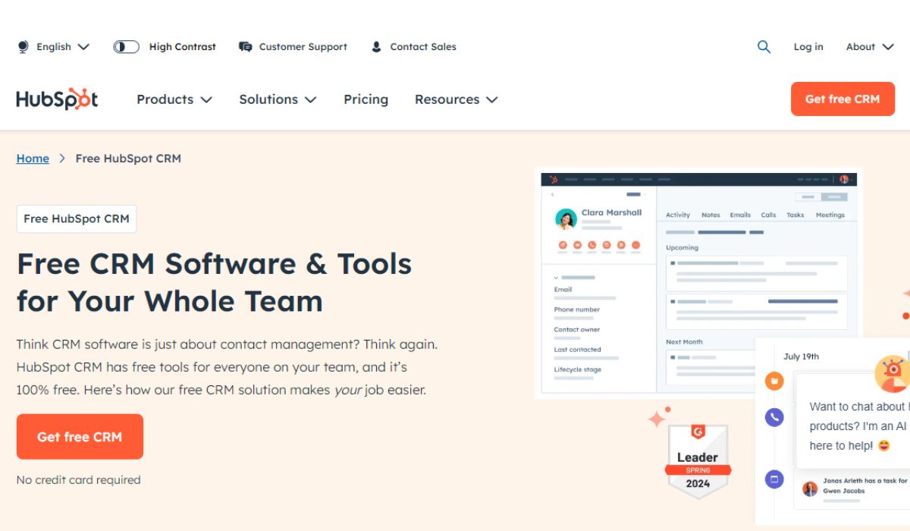Click the July 19th date label
The width and height of the screenshot is (910, 531).
pos(801,357)
